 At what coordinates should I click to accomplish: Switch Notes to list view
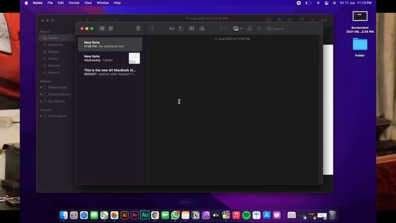[101, 28]
